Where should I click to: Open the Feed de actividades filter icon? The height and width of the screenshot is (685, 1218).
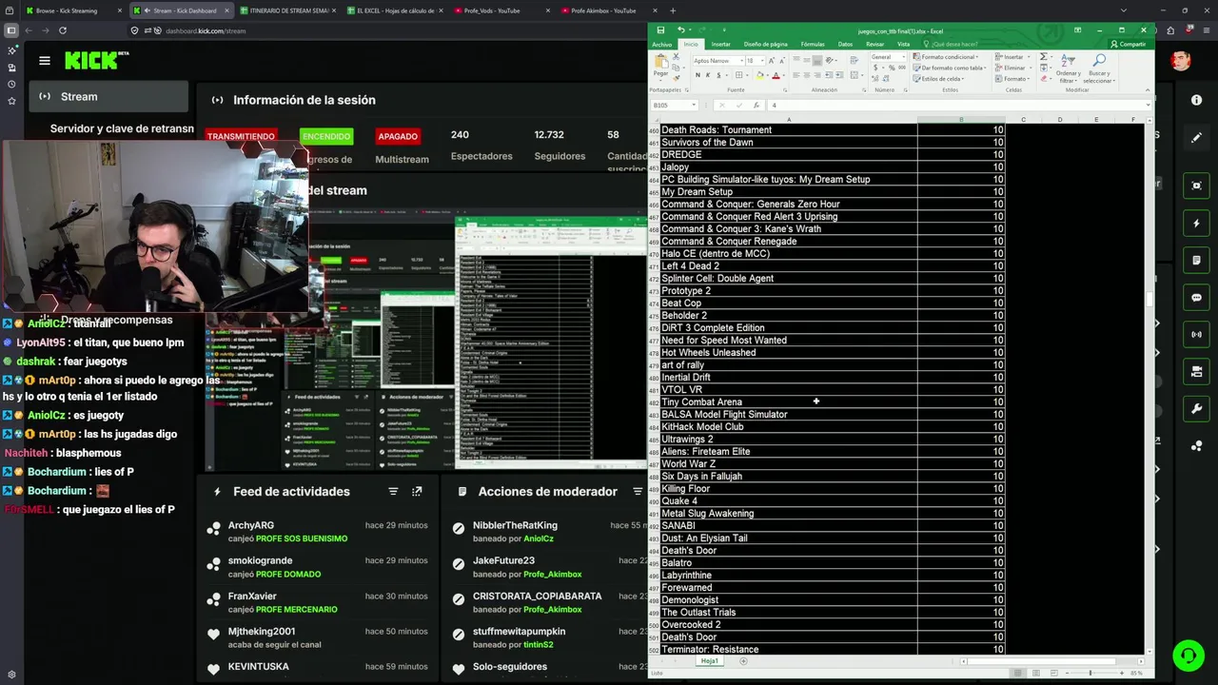click(393, 491)
